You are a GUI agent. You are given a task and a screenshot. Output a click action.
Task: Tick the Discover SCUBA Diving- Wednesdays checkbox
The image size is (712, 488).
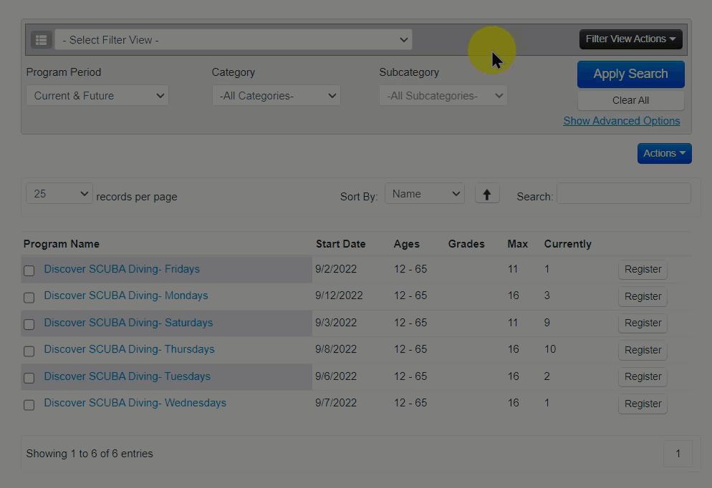tap(29, 405)
